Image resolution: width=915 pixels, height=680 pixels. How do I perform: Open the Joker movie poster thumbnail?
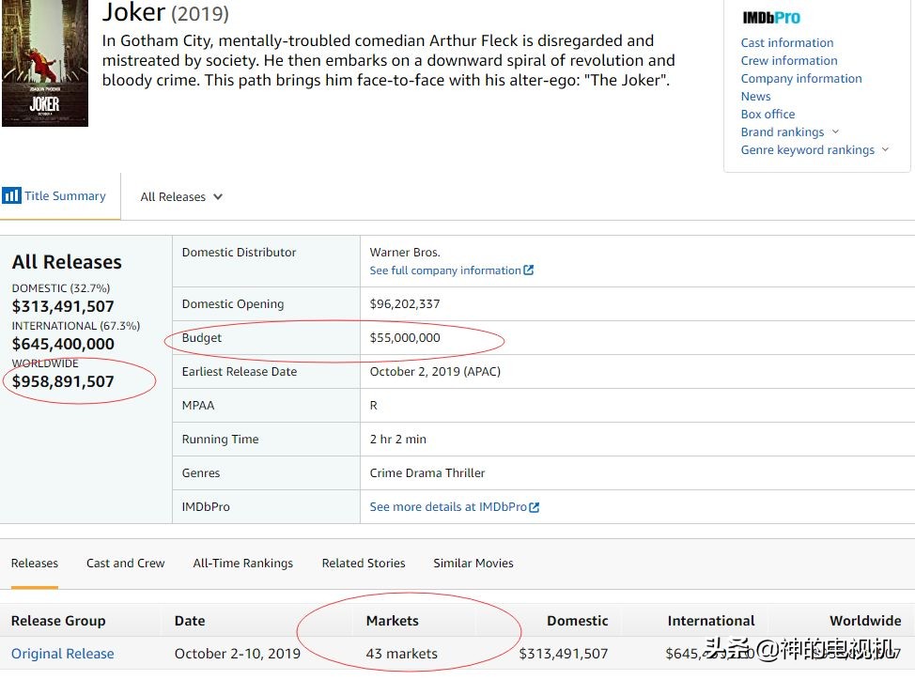pyautogui.click(x=45, y=63)
